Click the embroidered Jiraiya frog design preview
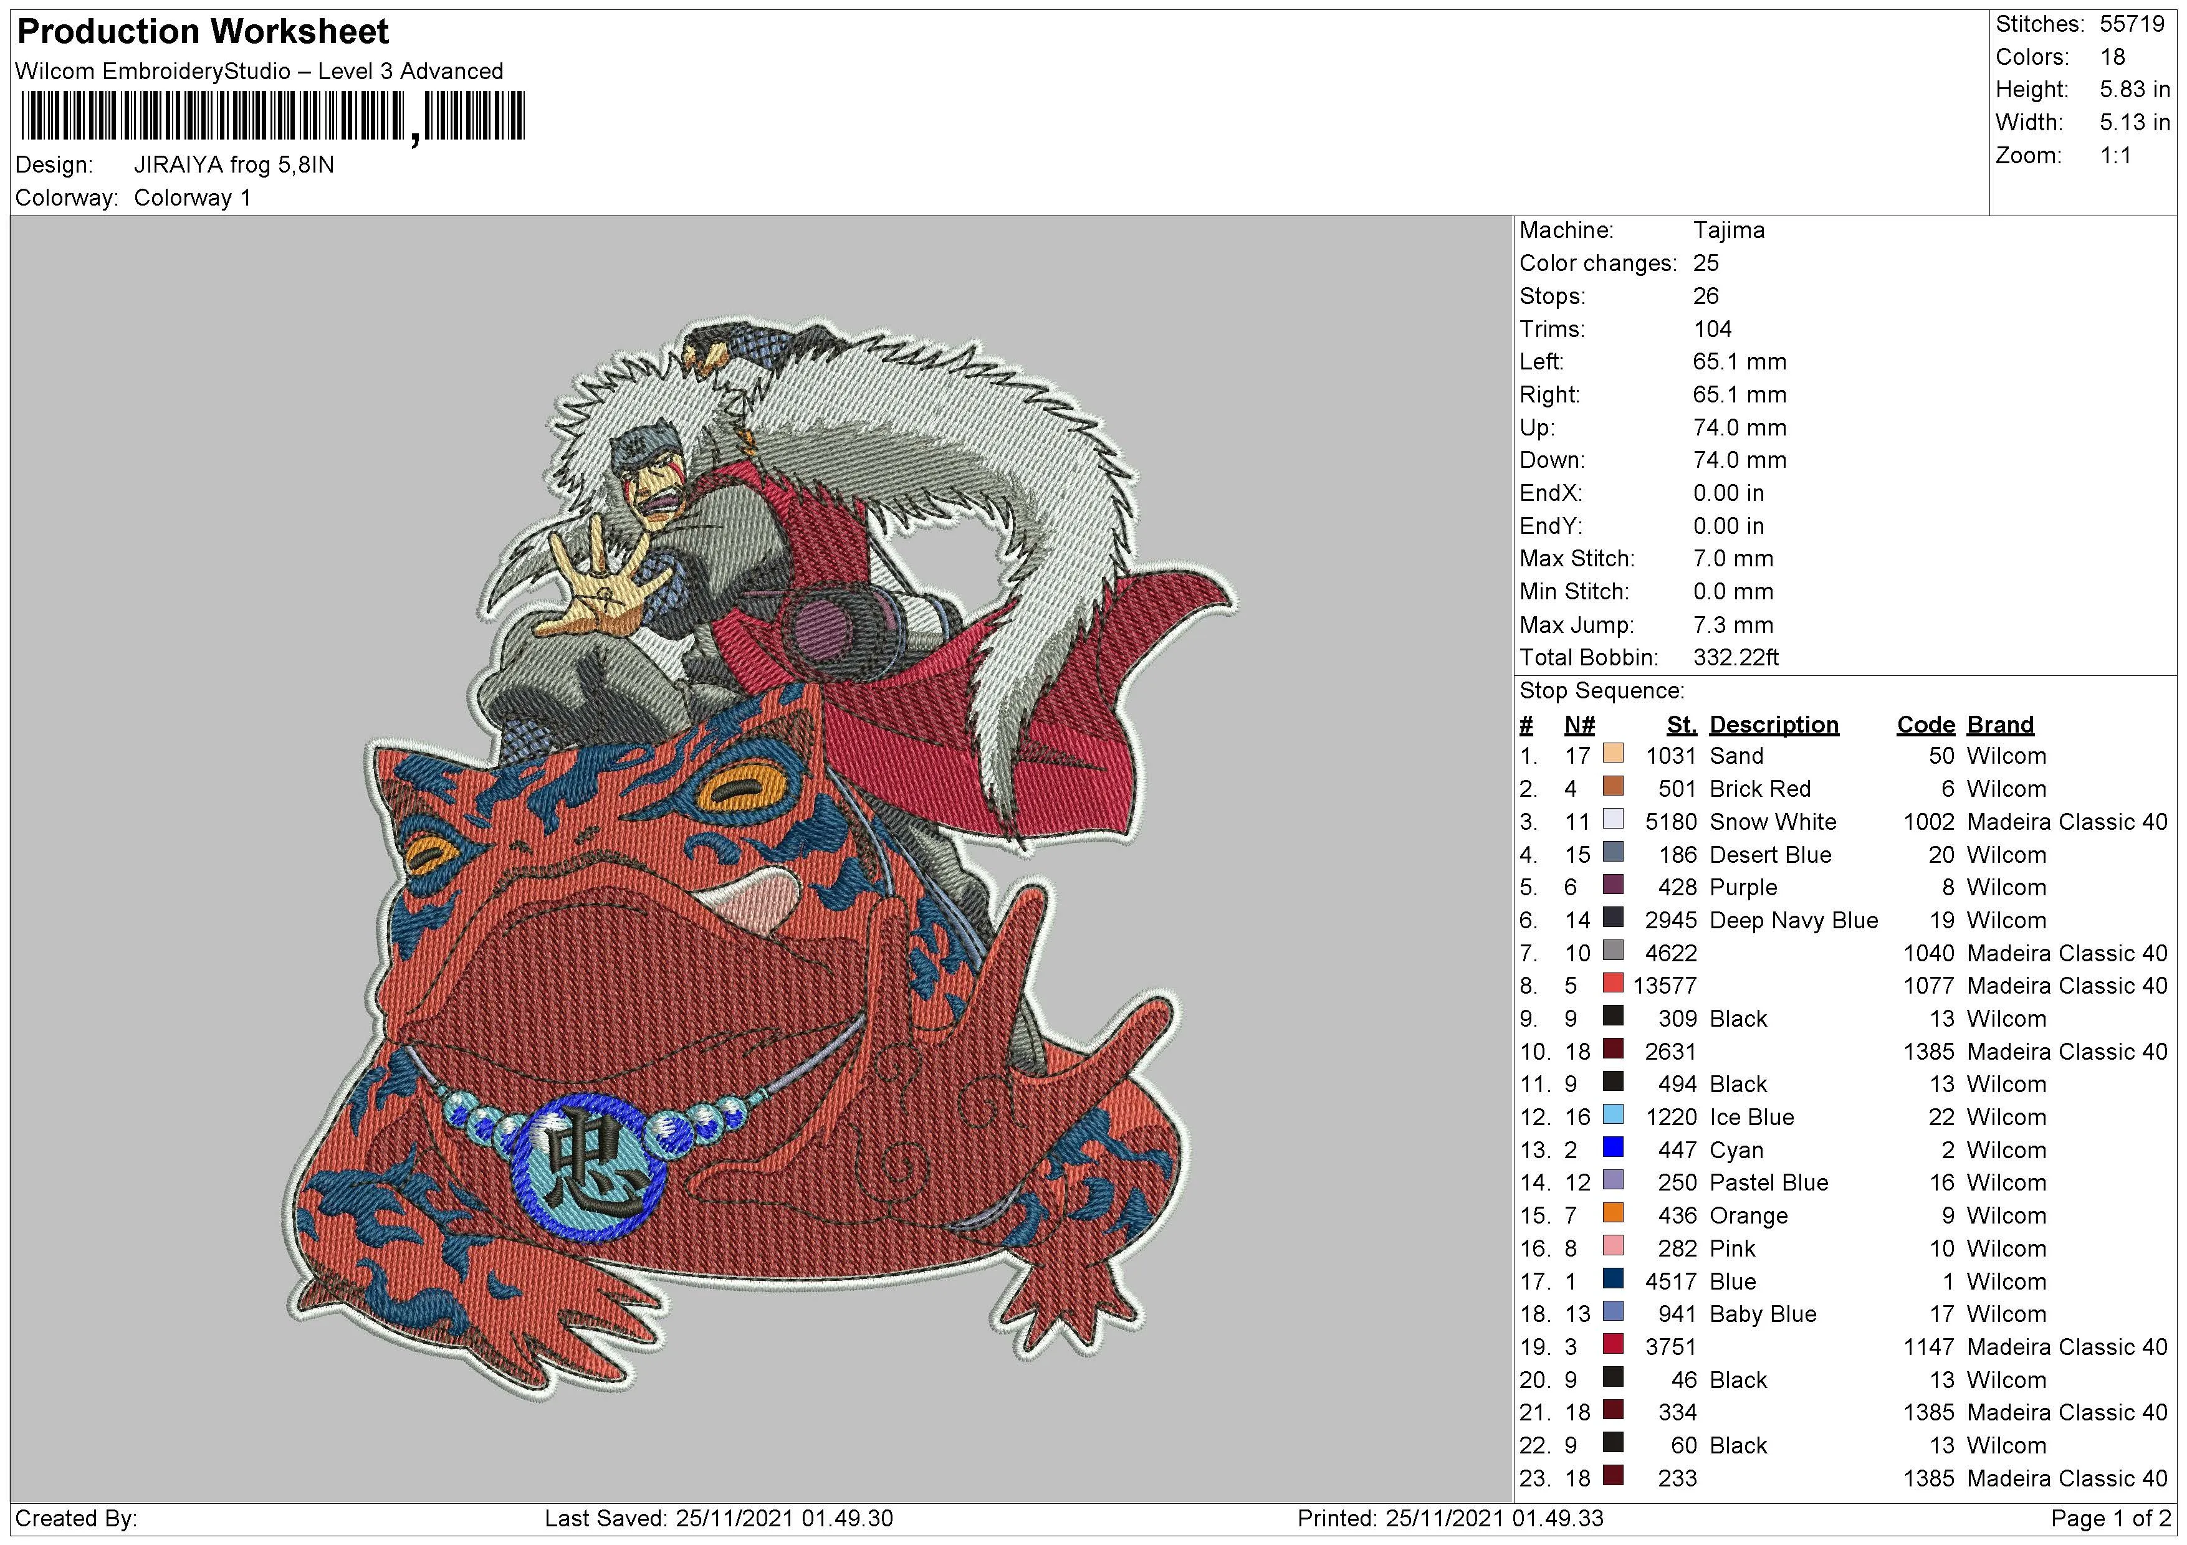The width and height of the screenshot is (2187, 1545). [759, 858]
